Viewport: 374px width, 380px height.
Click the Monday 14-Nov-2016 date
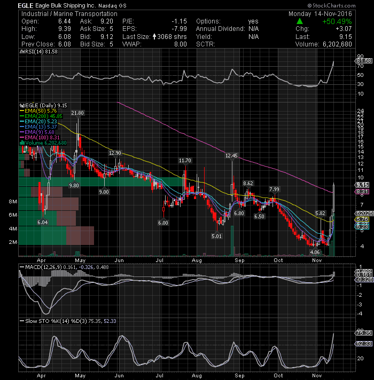coord(320,14)
